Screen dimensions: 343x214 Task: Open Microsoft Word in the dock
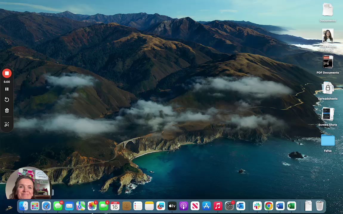pyautogui.click(x=280, y=206)
